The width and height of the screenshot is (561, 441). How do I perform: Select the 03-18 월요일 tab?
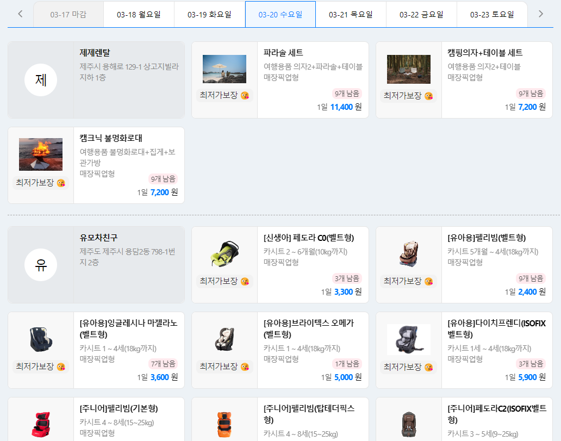pos(139,15)
